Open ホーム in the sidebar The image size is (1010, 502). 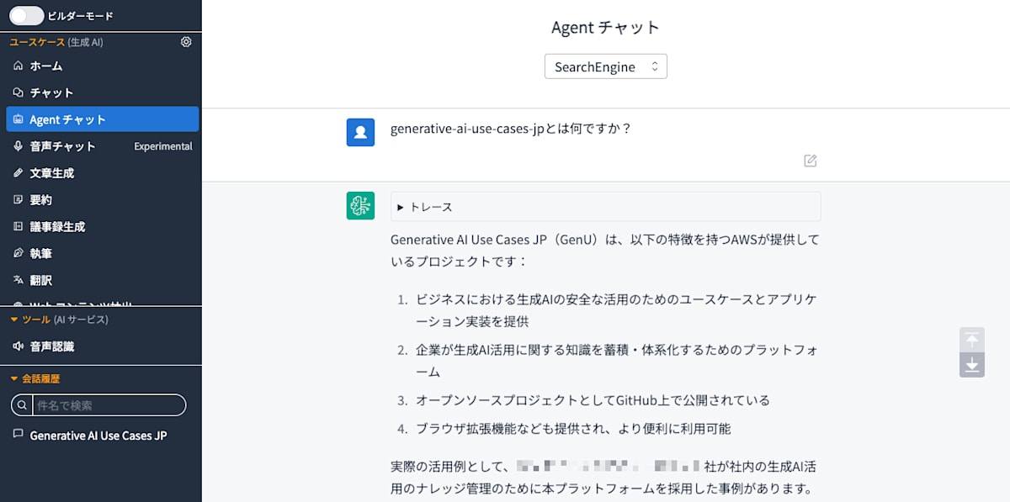click(x=102, y=66)
